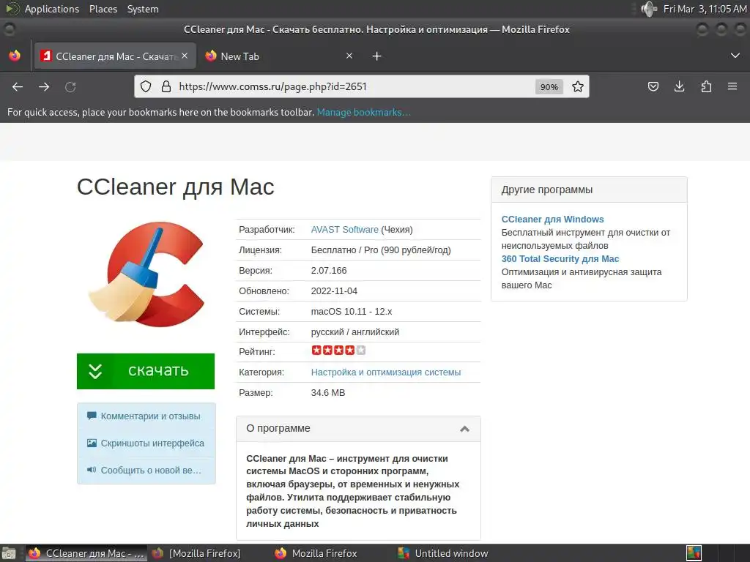Click the version value 2.07.166
The height and width of the screenshot is (562, 750).
pos(329,271)
